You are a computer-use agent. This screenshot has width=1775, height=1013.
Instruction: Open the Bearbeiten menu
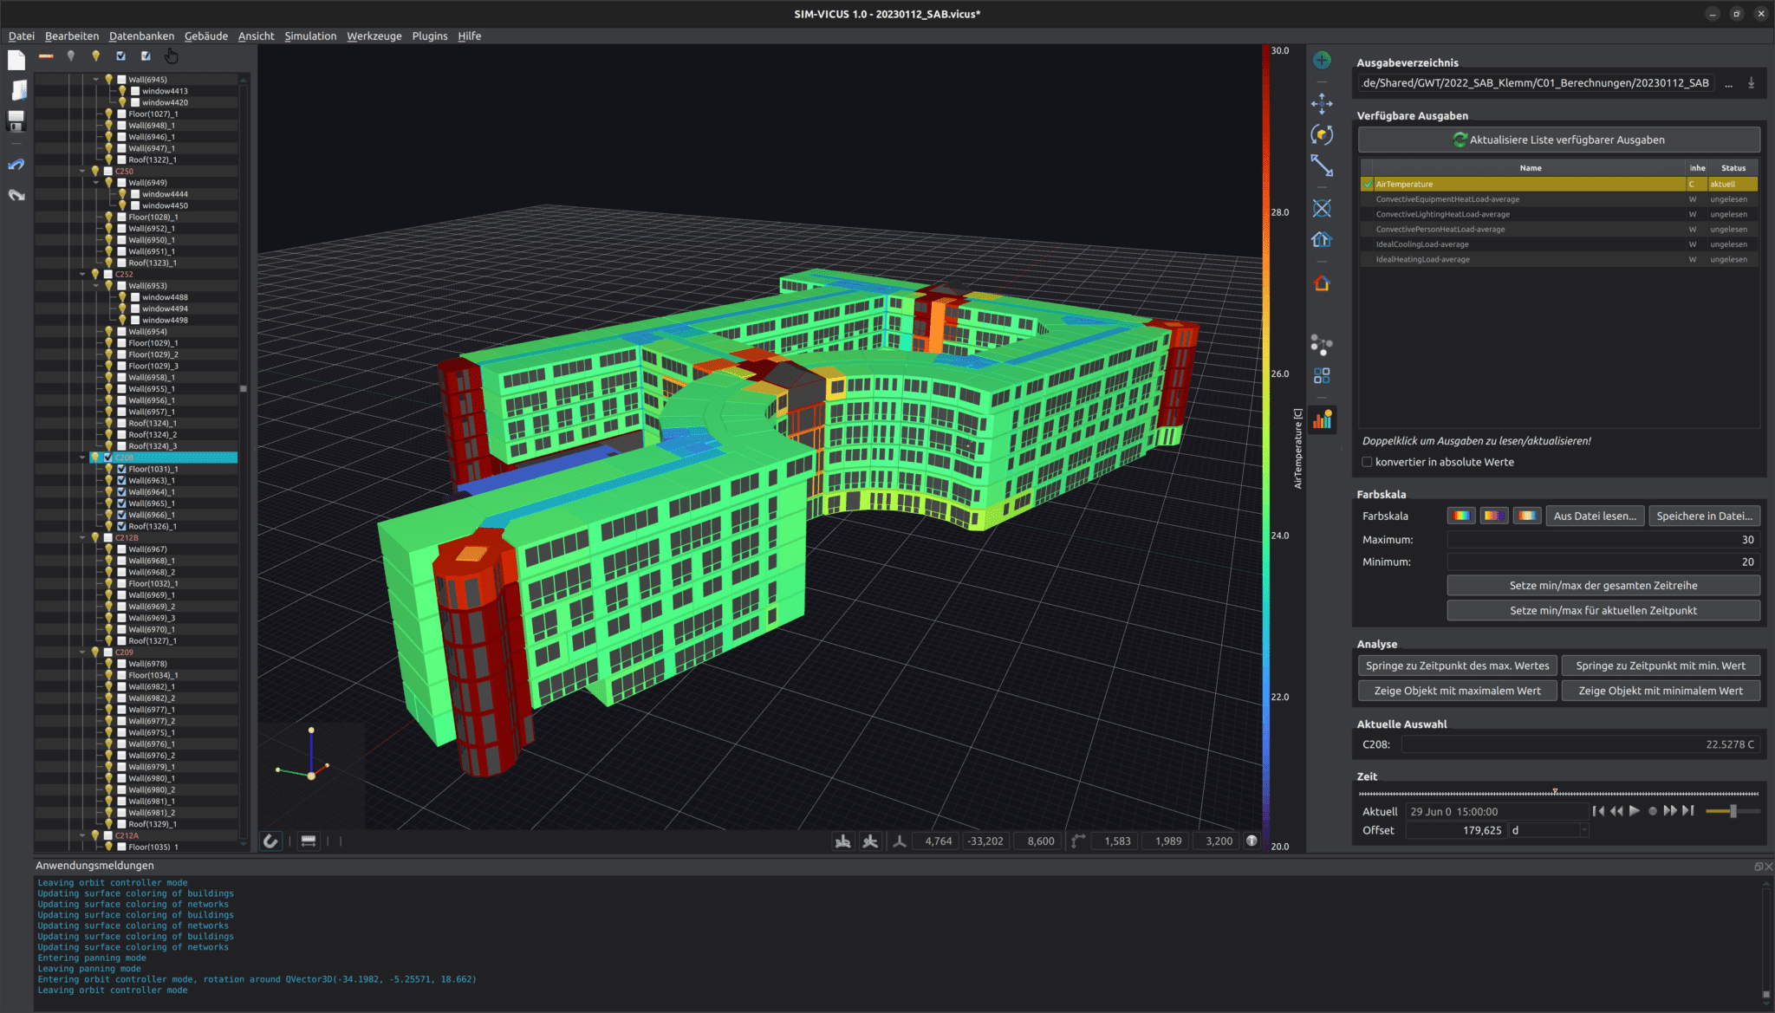[x=72, y=36]
